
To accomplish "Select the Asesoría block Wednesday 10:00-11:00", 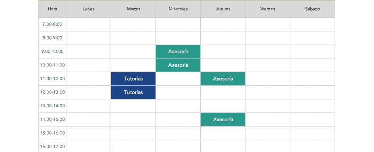I will coord(178,65).
